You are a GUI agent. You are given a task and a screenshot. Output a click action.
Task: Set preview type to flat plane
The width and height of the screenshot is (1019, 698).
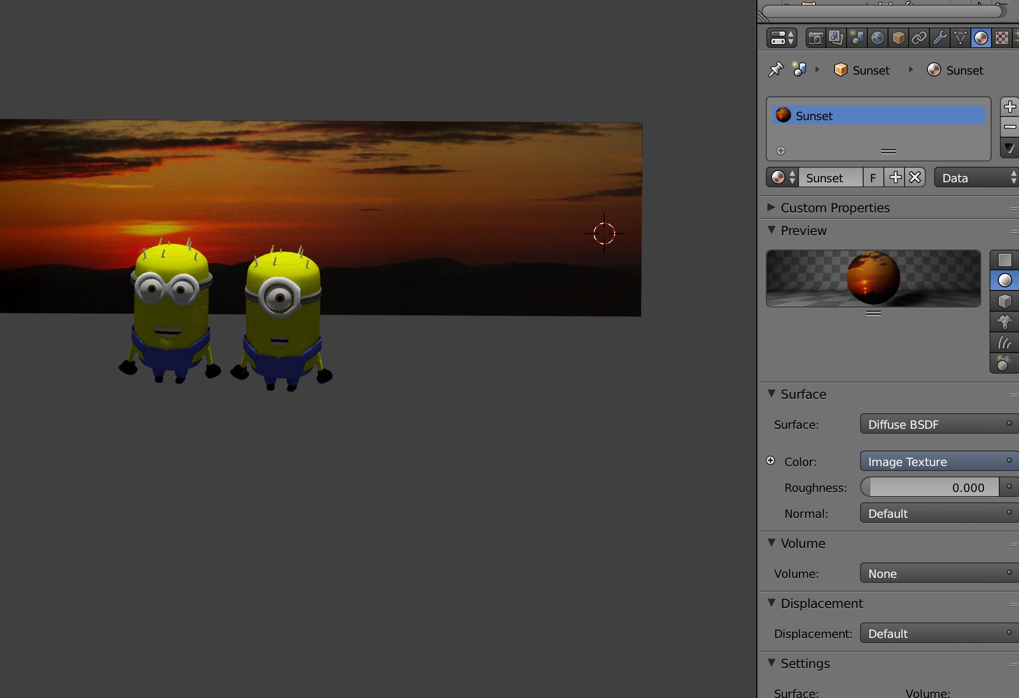[x=1005, y=260]
